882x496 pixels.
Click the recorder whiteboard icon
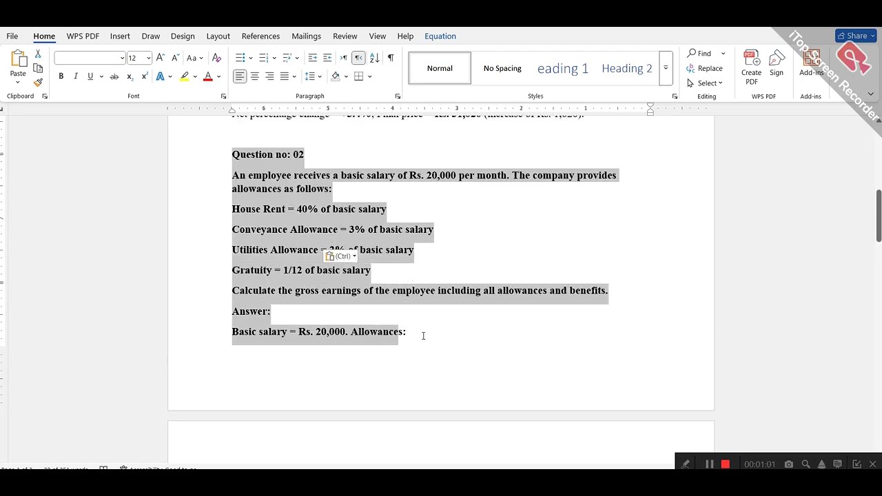(x=838, y=464)
